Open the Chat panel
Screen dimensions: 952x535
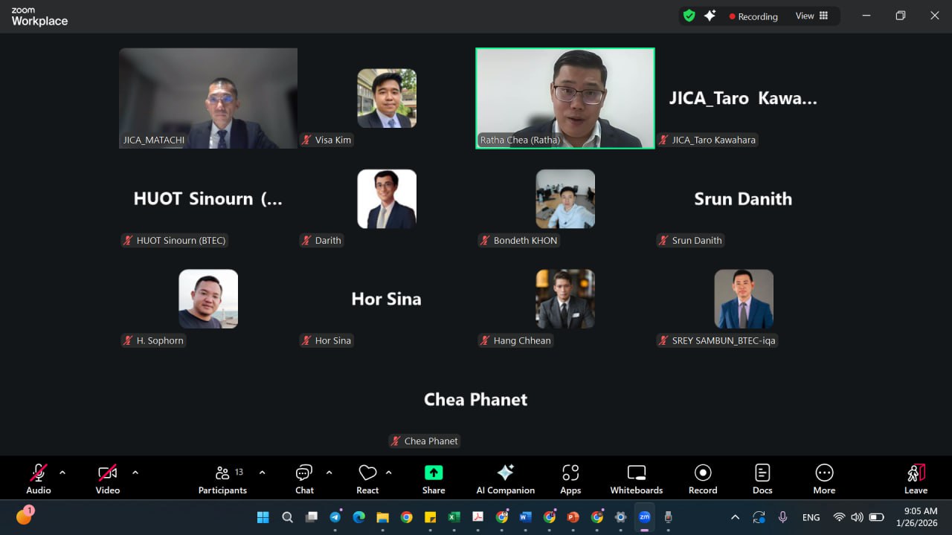304,479
